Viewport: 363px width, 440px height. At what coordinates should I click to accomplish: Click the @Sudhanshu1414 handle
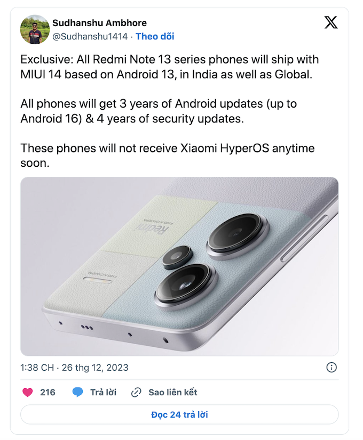point(89,37)
